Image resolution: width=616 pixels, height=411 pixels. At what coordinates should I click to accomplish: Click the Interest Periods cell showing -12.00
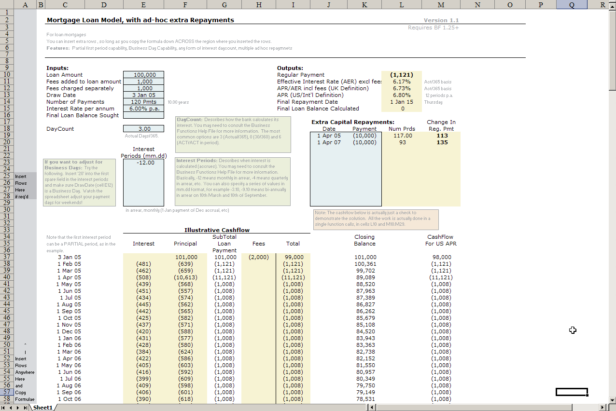tap(143, 163)
